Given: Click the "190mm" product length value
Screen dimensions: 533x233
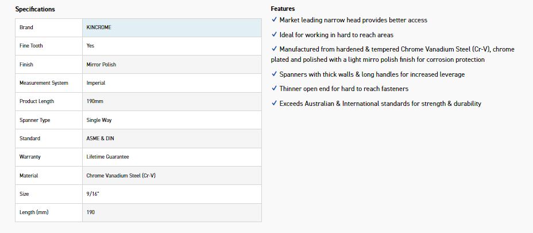Looking at the screenshot, I should tap(95, 101).
